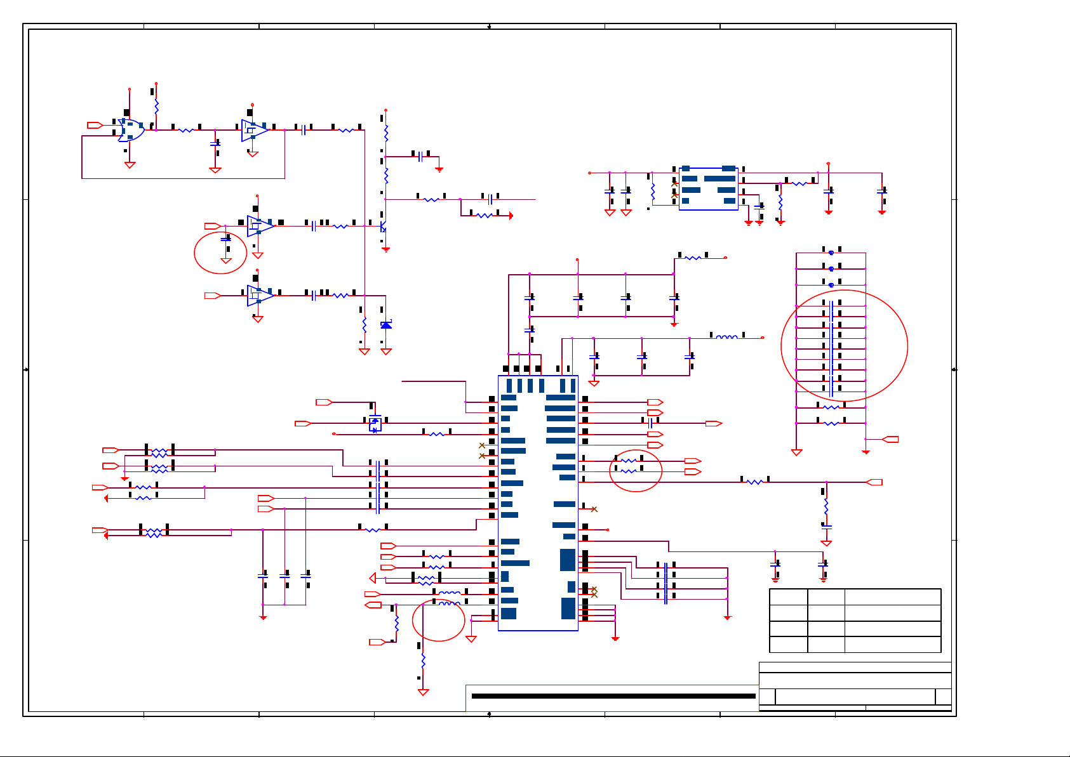Click the input port of the middle Schmitt buffer

point(213,226)
